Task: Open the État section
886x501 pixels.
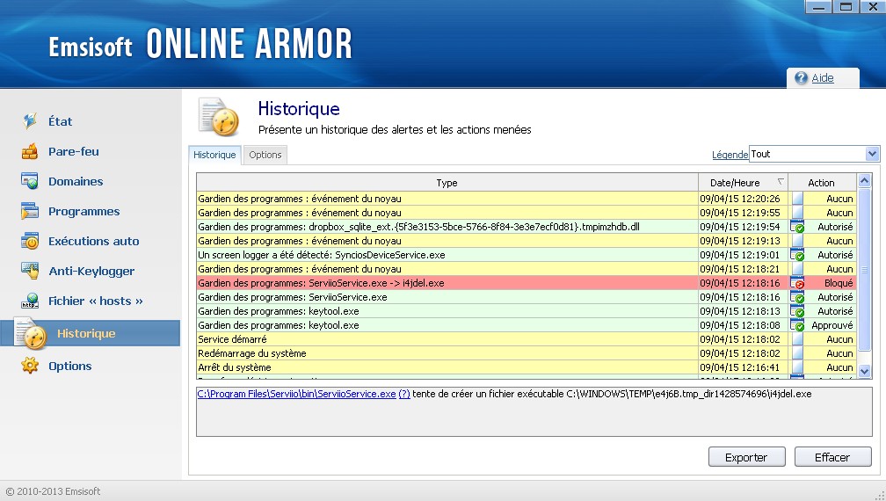Action: point(61,121)
